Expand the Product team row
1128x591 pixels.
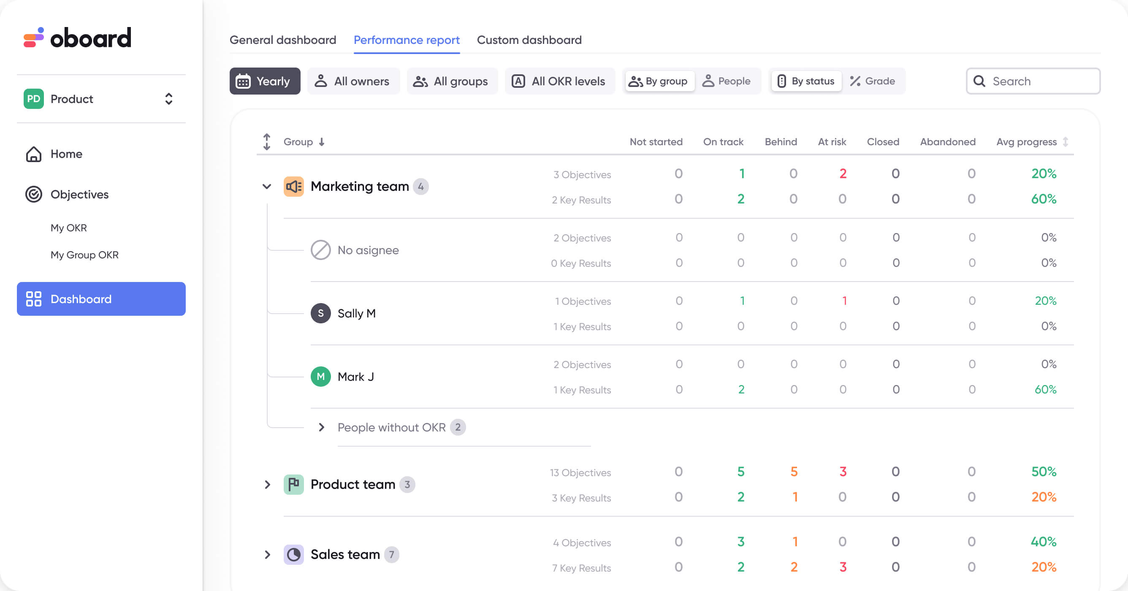tap(268, 484)
